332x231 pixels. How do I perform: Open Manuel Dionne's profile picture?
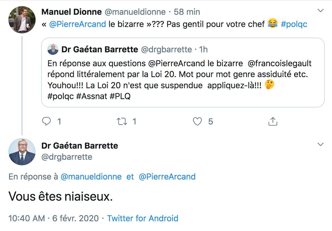(22, 20)
